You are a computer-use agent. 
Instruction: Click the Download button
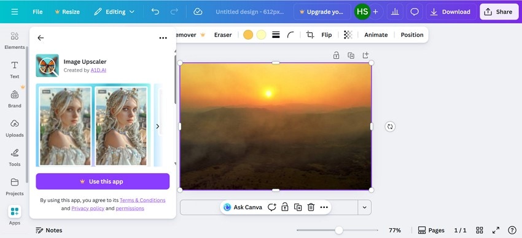(451, 12)
